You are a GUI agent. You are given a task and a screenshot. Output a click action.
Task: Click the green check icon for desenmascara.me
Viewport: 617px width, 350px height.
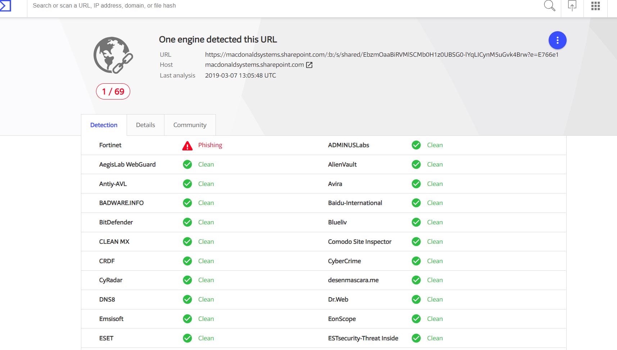tap(416, 280)
